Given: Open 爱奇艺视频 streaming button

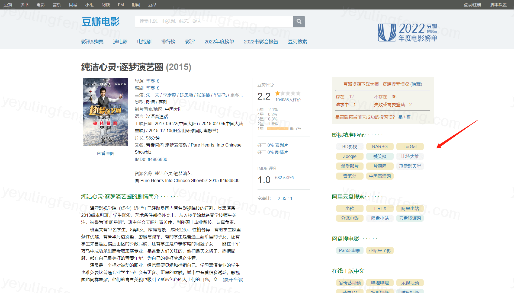Looking at the screenshot, I should (x=350, y=283).
